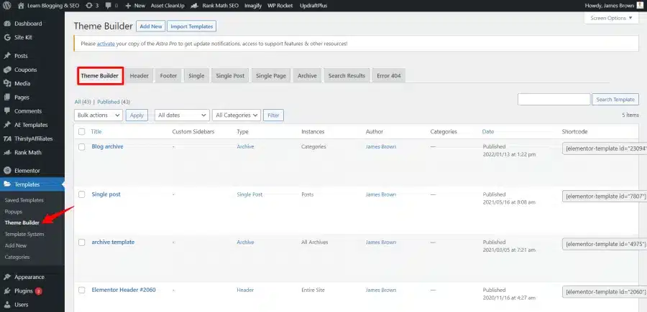Switch to the Footer tab
The height and width of the screenshot is (312, 647).
click(168, 76)
